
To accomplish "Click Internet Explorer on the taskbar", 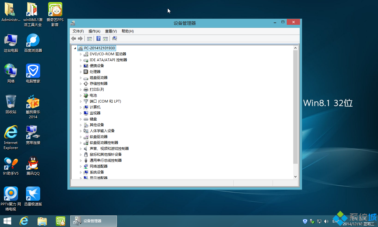I will pyautogui.click(x=24, y=221).
